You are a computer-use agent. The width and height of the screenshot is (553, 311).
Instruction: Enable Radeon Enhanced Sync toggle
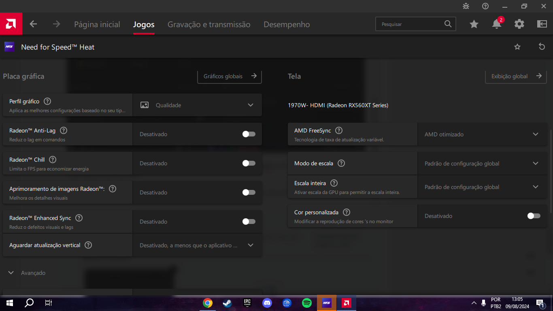tap(249, 222)
